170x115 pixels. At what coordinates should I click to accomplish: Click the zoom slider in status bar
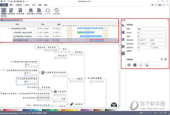141,113
